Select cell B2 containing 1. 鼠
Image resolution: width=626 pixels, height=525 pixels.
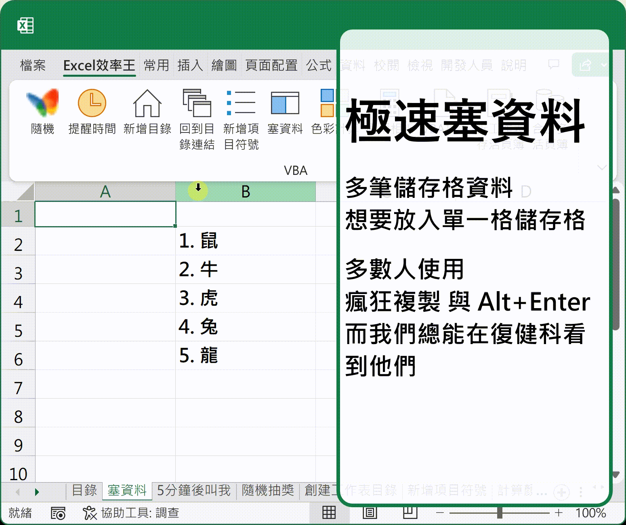pos(245,241)
